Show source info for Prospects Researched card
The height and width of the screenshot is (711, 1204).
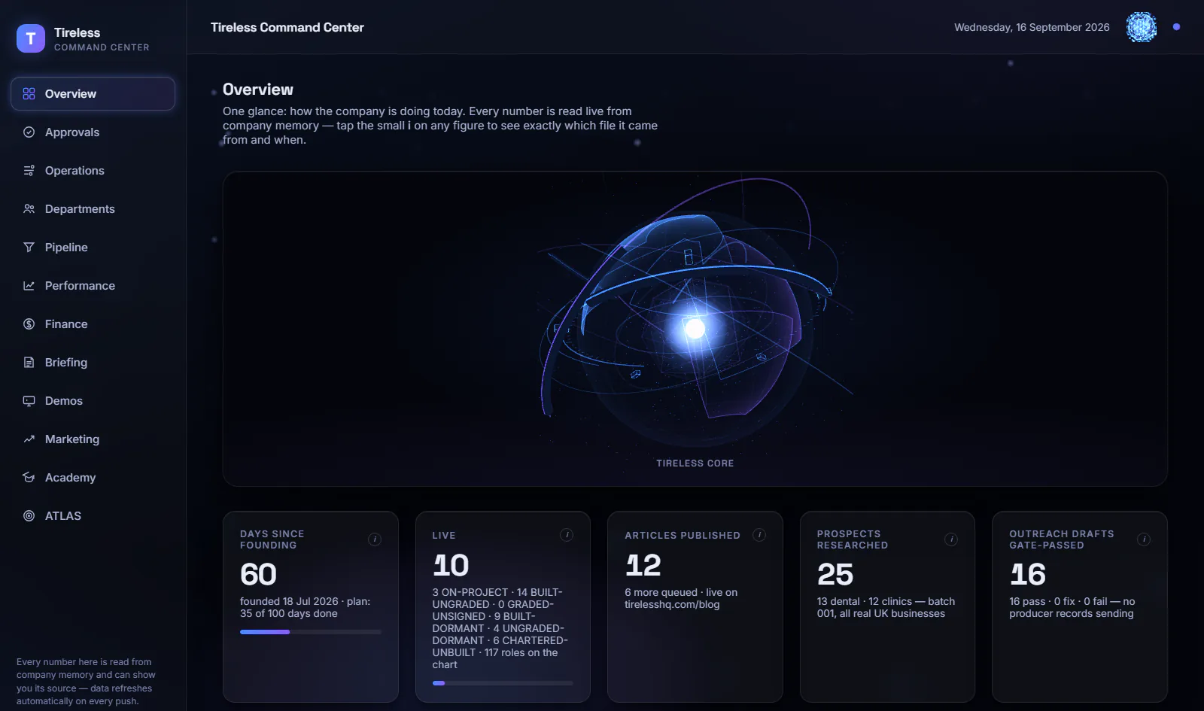click(951, 539)
